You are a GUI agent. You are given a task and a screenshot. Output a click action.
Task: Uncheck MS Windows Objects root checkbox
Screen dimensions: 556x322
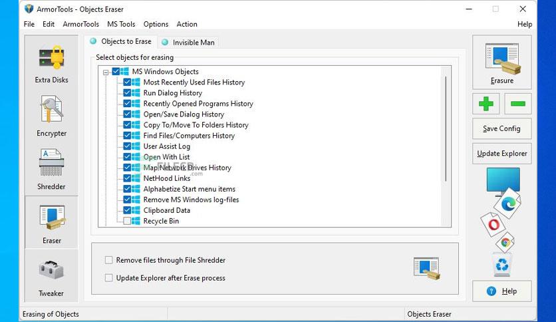[x=116, y=71]
